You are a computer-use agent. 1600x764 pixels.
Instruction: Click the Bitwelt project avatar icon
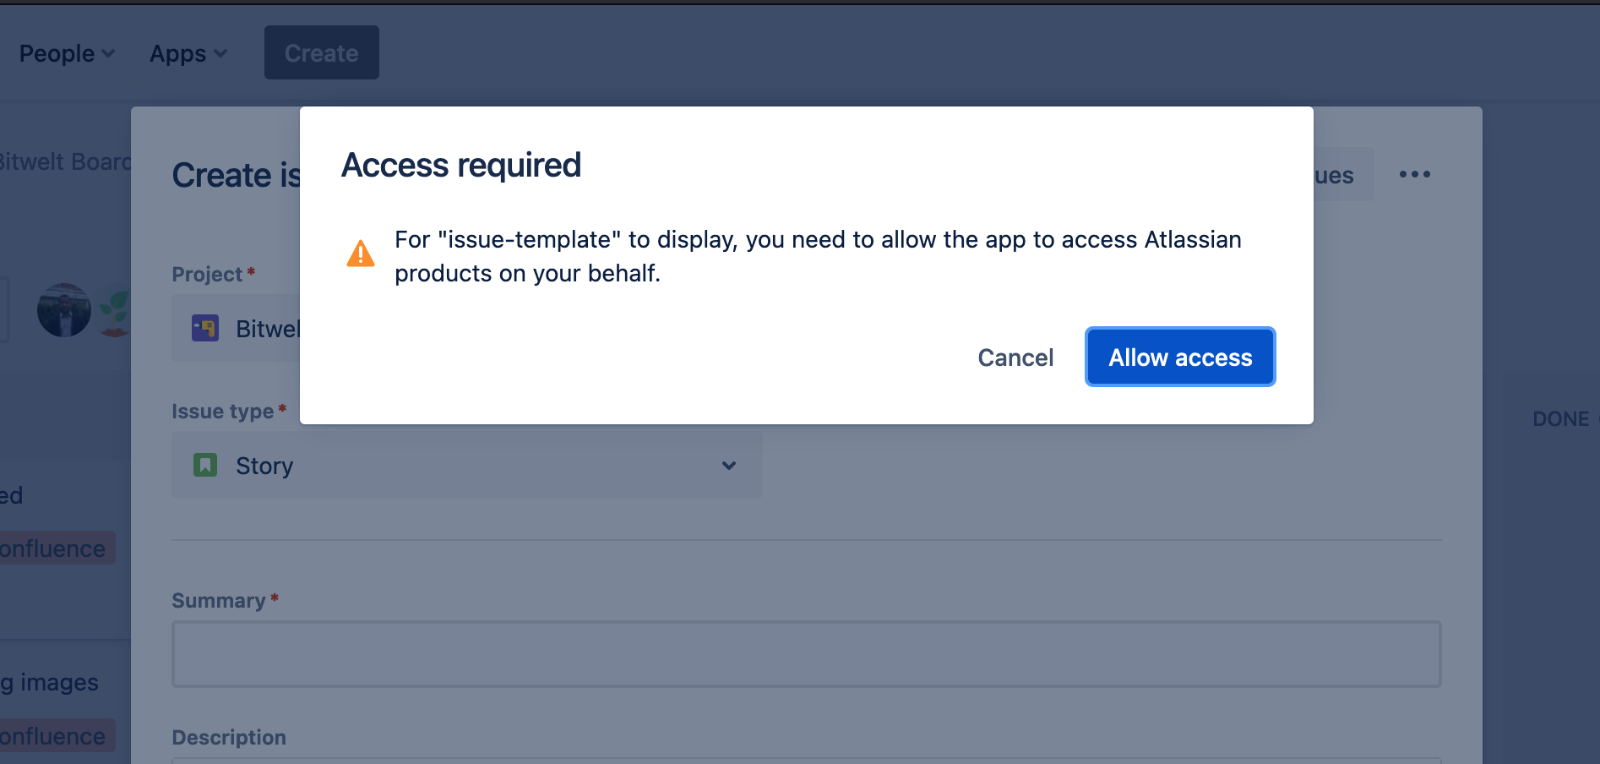pyautogui.click(x=204, y=328)
